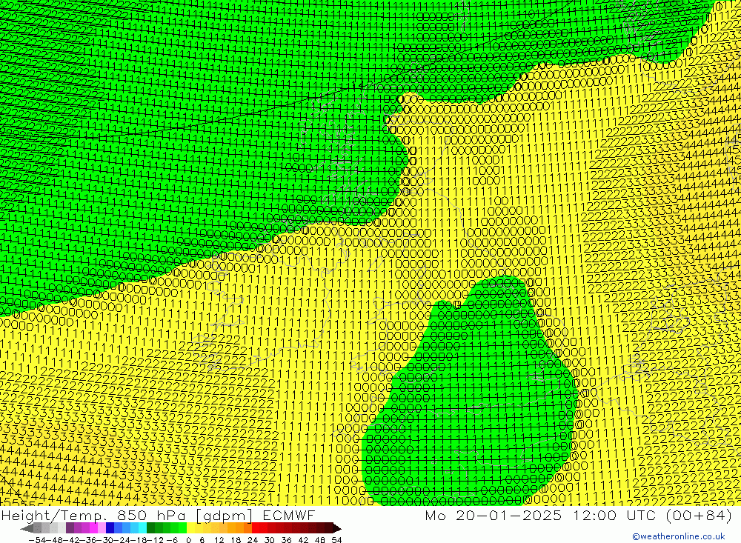
Task: Click the right dark arrow end of color scale
Action: [337, 528]
